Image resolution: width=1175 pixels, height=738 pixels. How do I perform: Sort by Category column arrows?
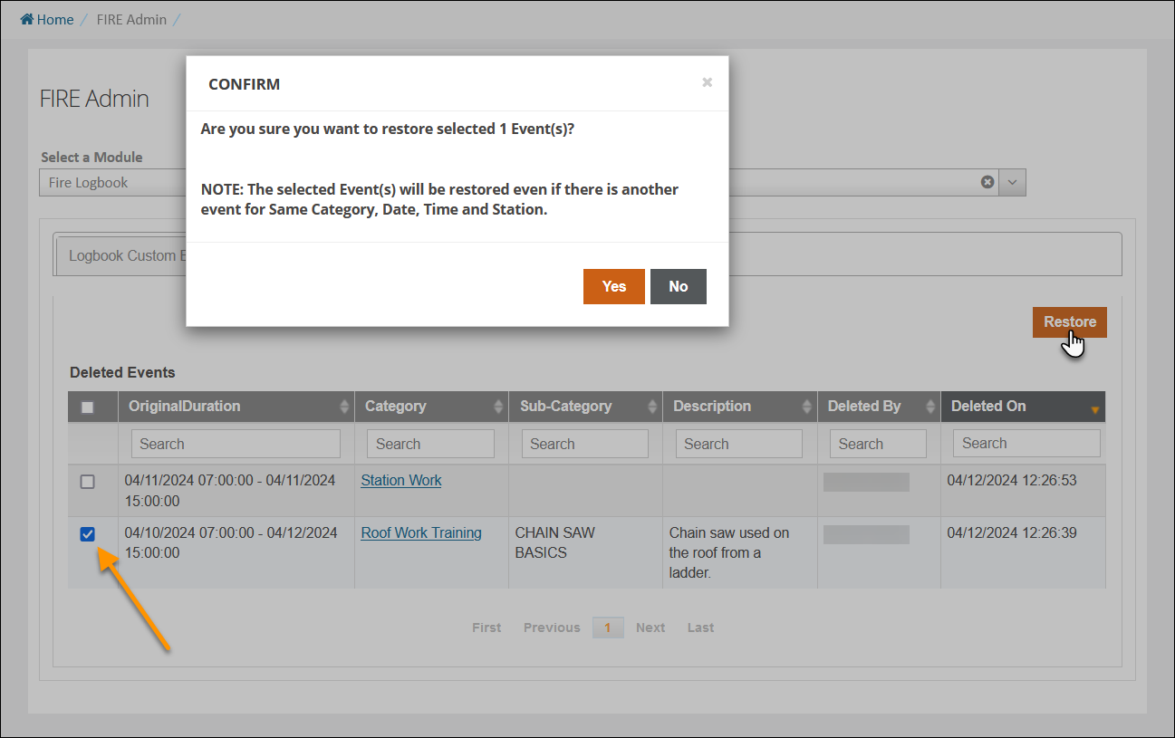point(498,407)
